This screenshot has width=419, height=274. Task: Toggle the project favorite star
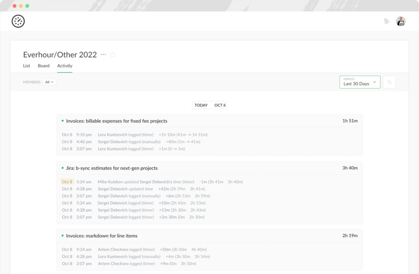click(x=113, y=54)
